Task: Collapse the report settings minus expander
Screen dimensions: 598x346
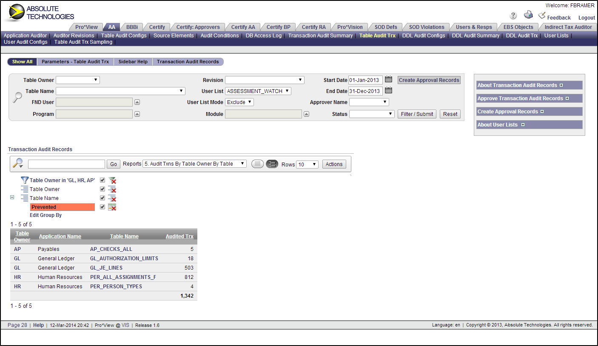Action: coord(12,197)
